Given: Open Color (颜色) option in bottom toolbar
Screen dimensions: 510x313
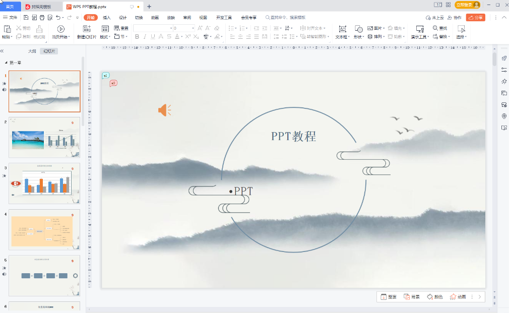Looking at the screenshot, I should coord(434,297).
